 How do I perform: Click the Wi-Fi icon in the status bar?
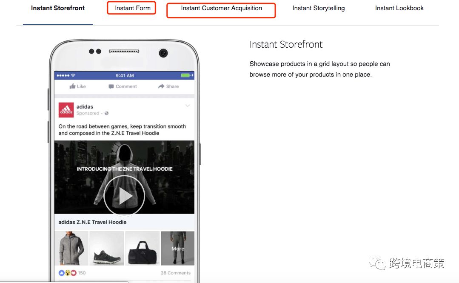tap(72, 75)
